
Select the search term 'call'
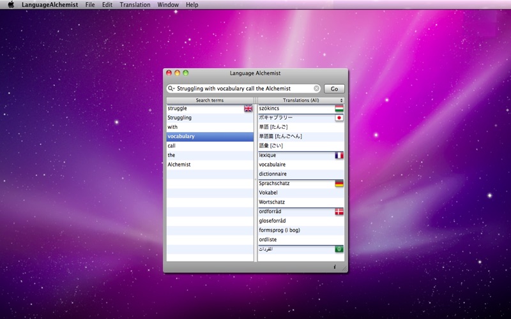tap(210, 146)
